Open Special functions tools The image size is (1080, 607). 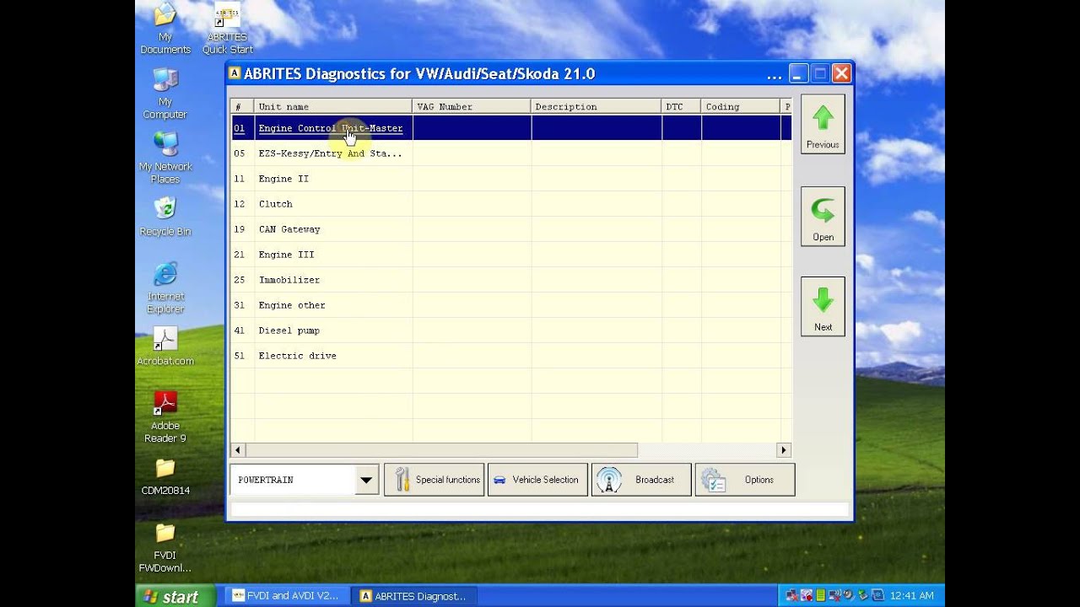(434, 480)
